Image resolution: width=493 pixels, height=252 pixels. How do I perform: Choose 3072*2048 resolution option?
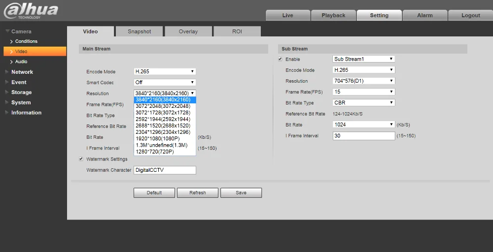[x=165, y=106]
